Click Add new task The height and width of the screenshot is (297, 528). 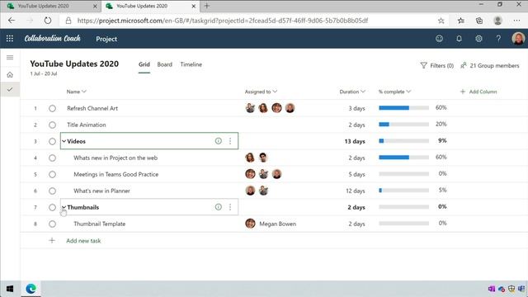[x=83, y=241]
